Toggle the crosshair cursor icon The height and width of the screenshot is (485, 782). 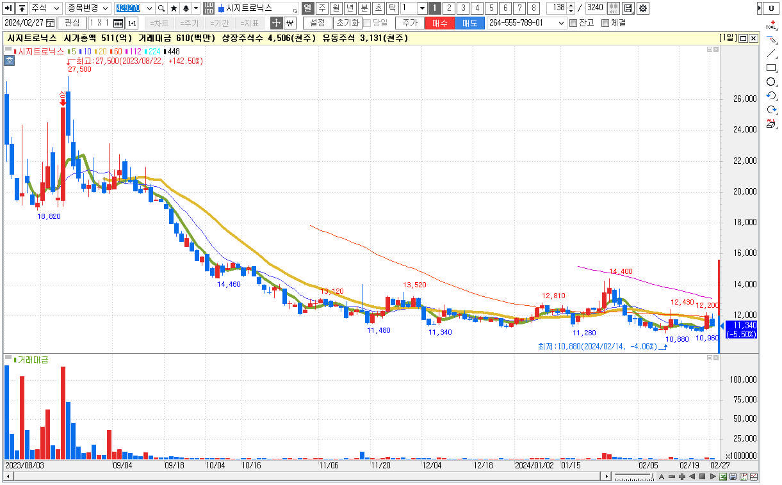(x=276, y=23)
